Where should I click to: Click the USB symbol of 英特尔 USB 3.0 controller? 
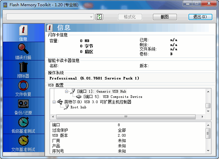60,102
